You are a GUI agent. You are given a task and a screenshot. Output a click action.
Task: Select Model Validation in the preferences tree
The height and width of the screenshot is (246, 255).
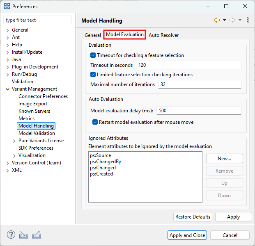pos(37,133)
